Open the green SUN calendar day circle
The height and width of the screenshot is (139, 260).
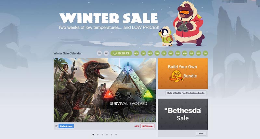coord(177,53)
